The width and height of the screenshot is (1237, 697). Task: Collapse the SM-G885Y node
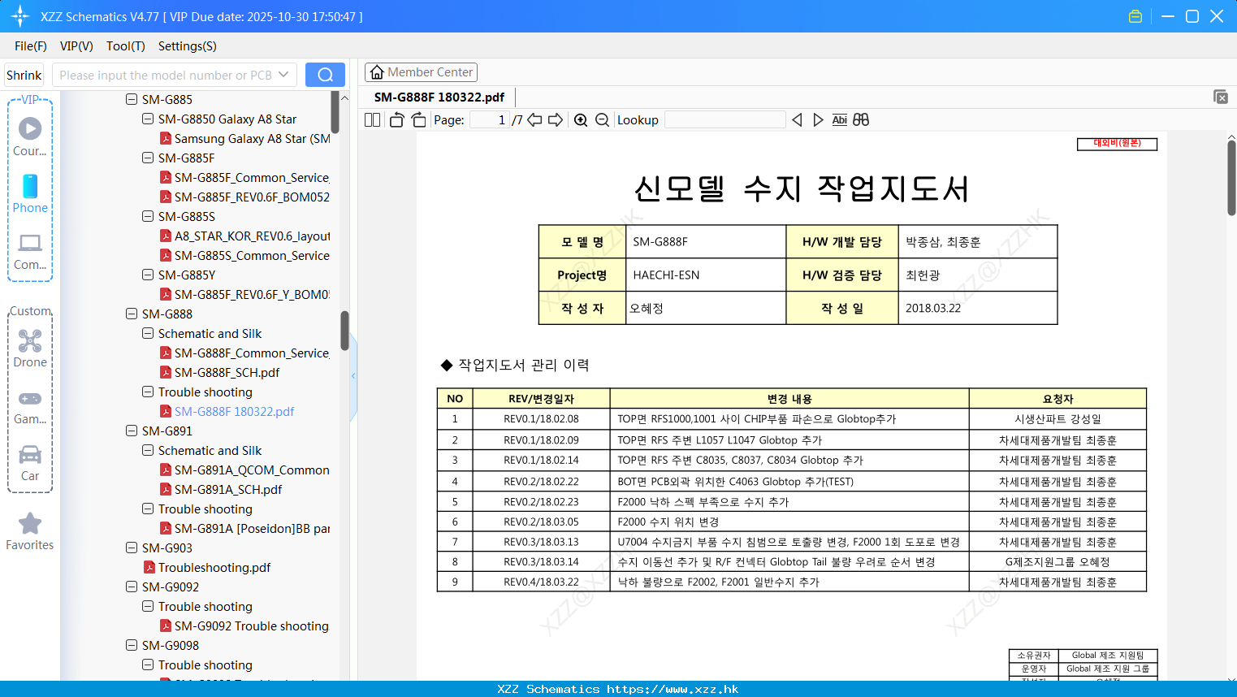point(148,275)
